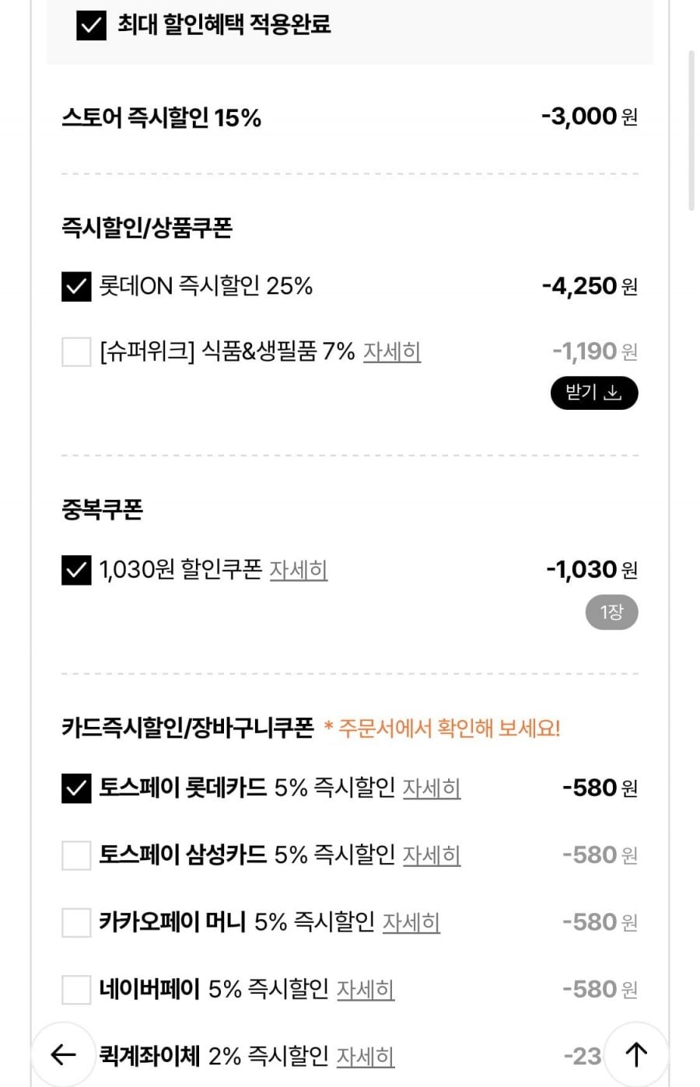Select the 슈퍼위크 식품&생필품 7% checkbox
Screen dimensions: 700x1087
(76, 351)
